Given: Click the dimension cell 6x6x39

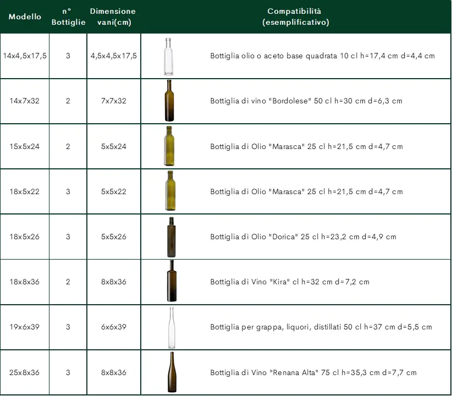Looking at the screenshot, I should (x=114, y=327).
